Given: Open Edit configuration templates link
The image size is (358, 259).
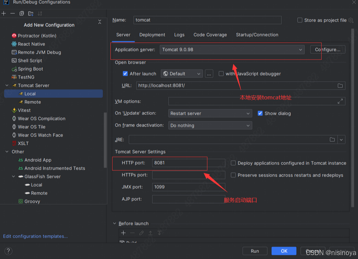Looking at the screenshot, I should [x=35, y=236].
